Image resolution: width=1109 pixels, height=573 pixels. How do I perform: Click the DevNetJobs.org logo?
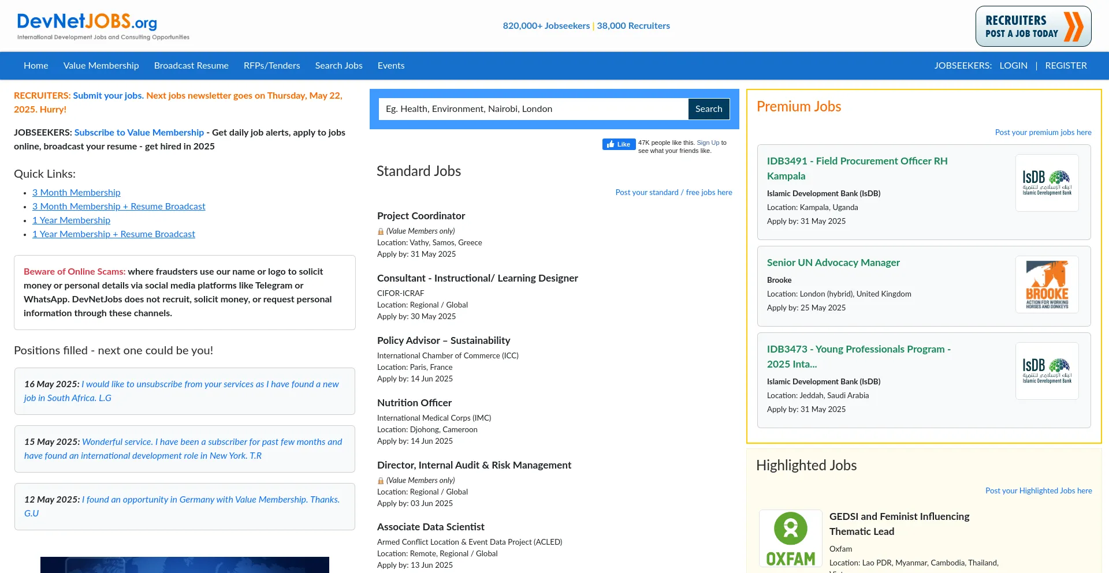click(103, 27)
